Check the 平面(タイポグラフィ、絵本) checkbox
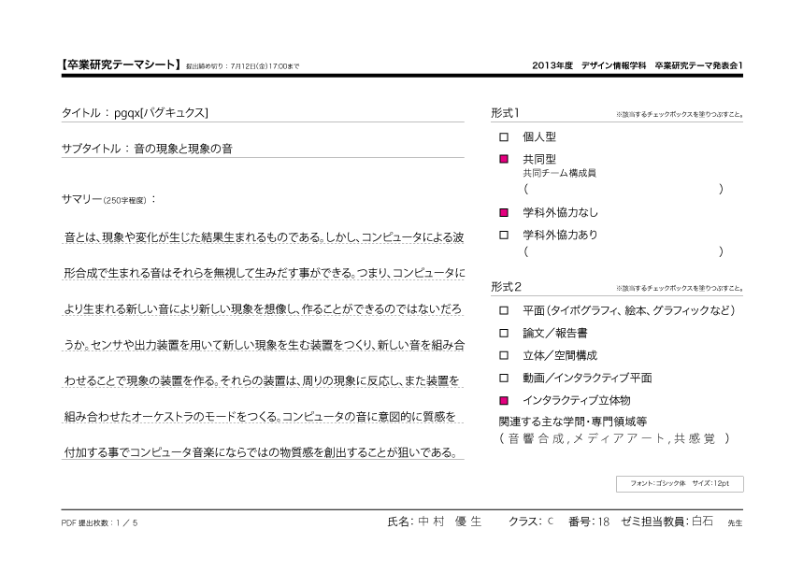The height and width of the screenshot is (572, 803). click(504, 310)
